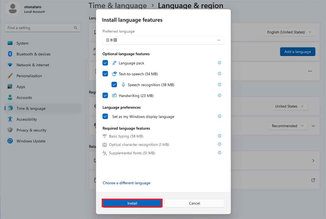Expand the regional format section chevron
This screenshot has width=326, height=219.
pos(313,126)
